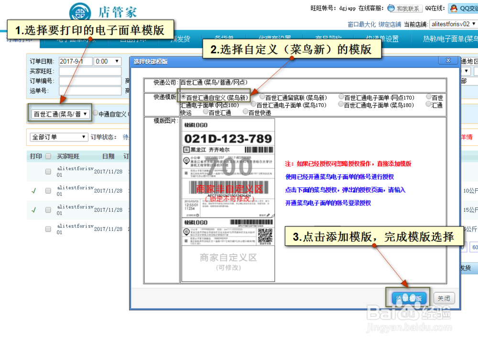Screen dimensions: 478x344
Task: Check the fourth alitestforisv01 order row
Action: click(48, 228)
